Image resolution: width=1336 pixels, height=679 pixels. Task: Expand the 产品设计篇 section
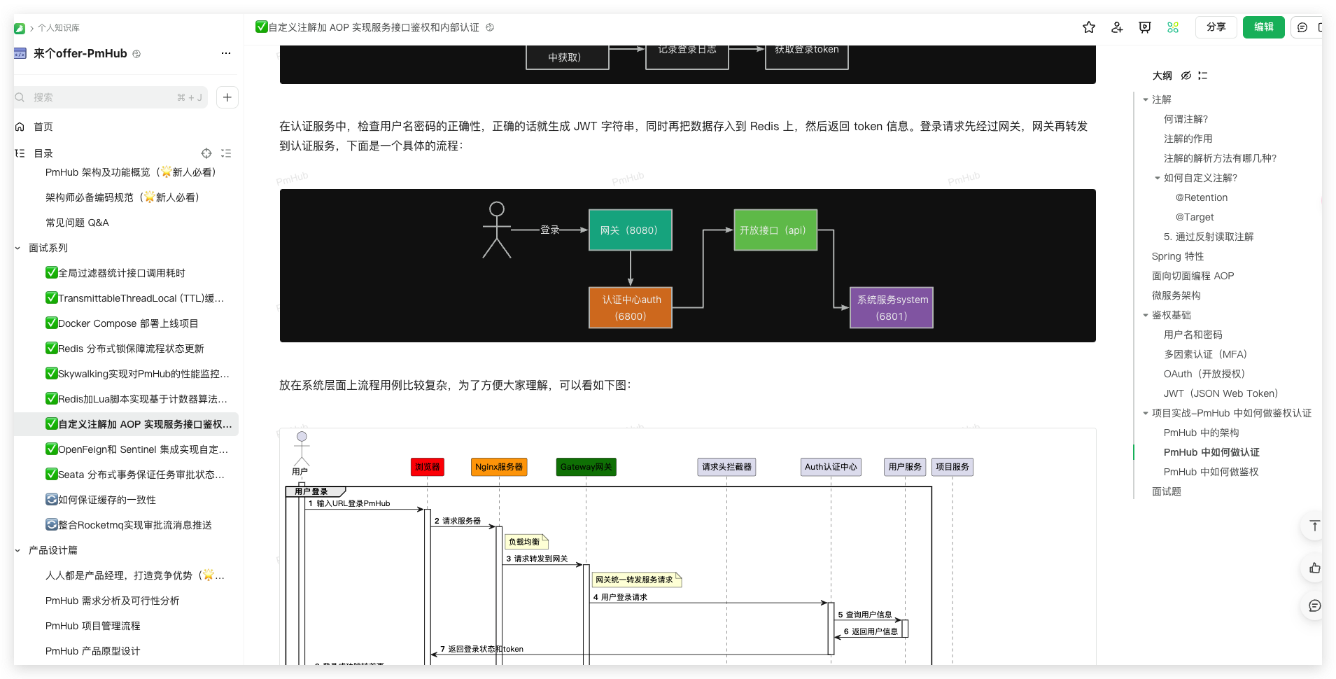16,550
